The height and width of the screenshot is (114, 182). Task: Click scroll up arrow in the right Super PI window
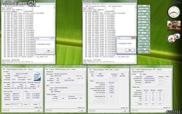point(136,6)
